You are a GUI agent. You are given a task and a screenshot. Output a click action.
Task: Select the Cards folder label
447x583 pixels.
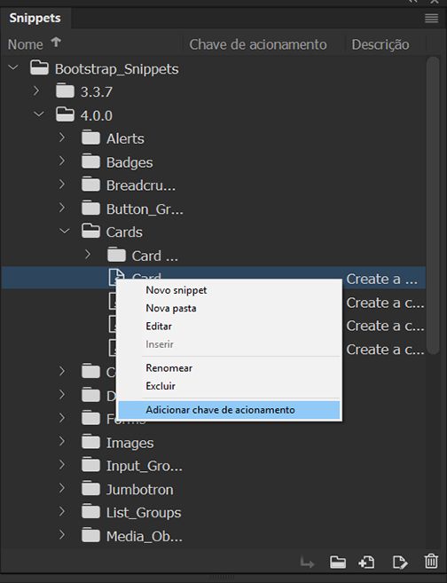point(124,232)
